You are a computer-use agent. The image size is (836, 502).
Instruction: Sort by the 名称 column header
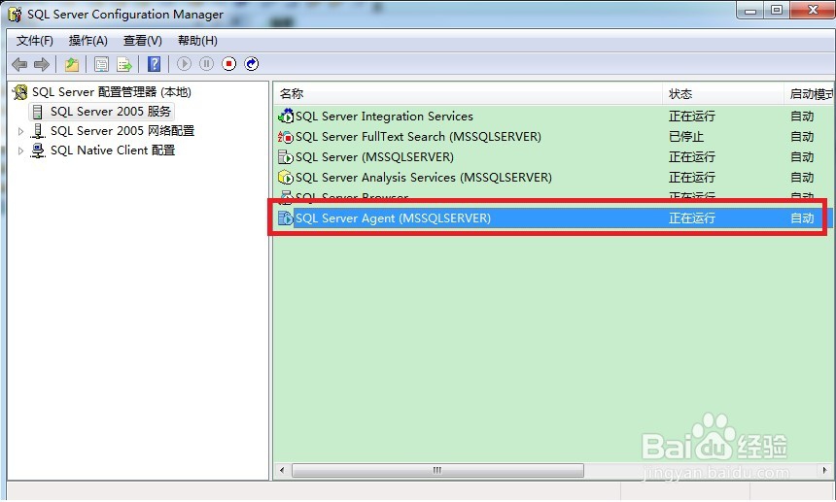coord(469,94)
